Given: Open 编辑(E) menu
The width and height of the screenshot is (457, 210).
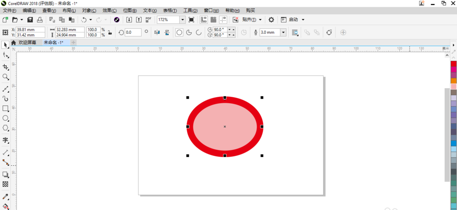Looking at the screenshot, I should (29, 10).
